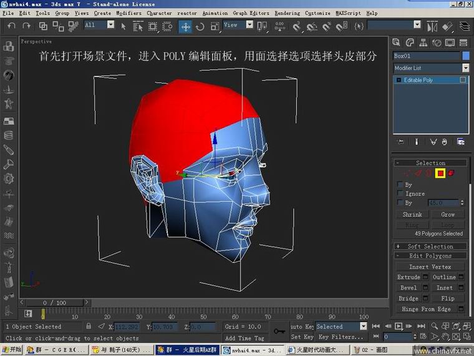Viewport: 474px width, 356px height.
Task: Click the Align tool icon
Action: 447,27
